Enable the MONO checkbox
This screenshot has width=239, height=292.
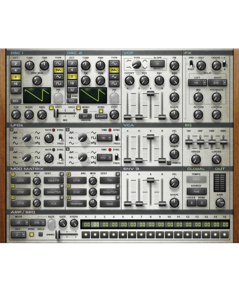(x=85, y=111)
